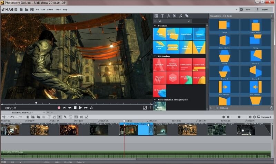
Task: Close the Slideshow 2018-01-25 tab
Action: 44,113
